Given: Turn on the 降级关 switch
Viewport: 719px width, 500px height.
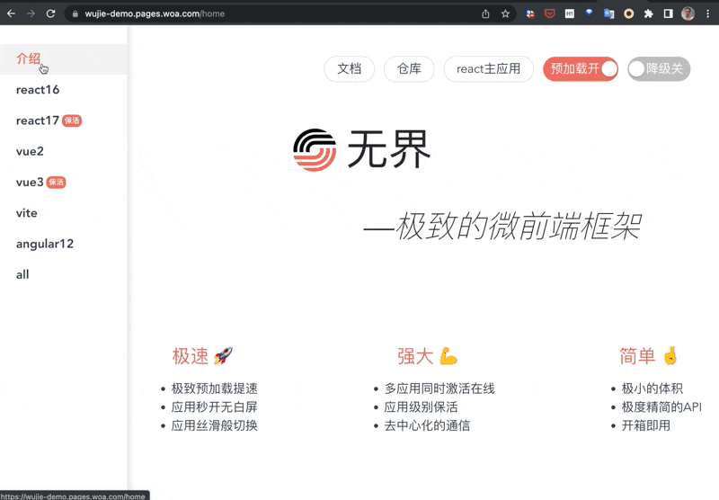Looking at the screenshot, I should 659,69.
